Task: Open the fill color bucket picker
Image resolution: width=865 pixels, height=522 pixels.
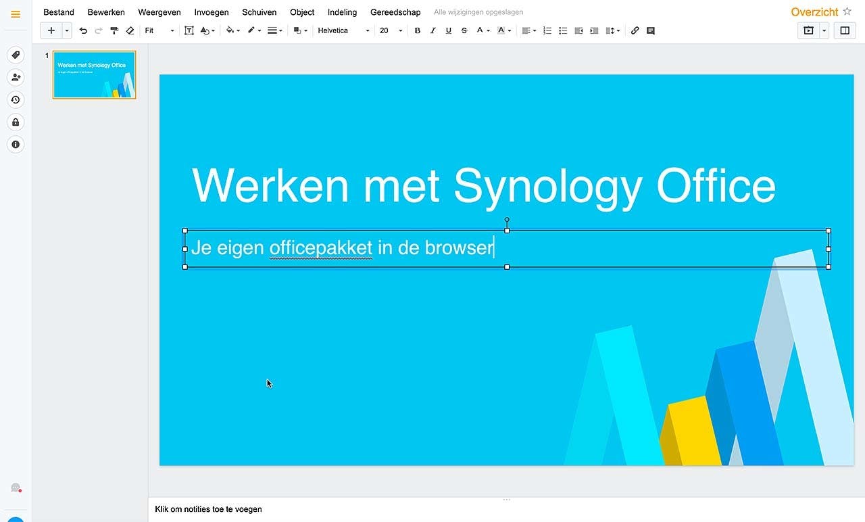Action: 232,30
